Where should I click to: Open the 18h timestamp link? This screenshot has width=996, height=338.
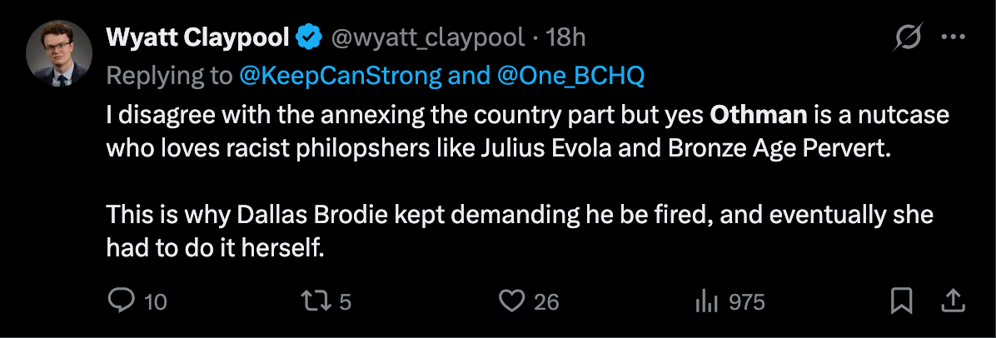tap(567, 37)
